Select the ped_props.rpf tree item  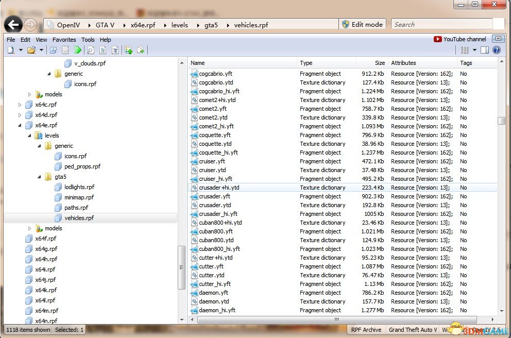(x=82, y=166)
